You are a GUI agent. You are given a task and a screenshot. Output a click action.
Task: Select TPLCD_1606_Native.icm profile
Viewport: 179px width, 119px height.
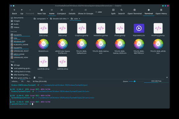[x=101, y=46]
